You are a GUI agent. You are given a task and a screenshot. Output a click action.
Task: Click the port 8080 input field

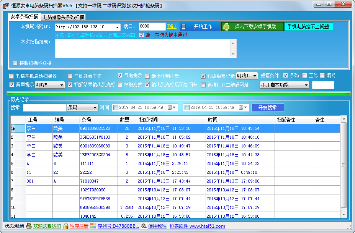152,27
